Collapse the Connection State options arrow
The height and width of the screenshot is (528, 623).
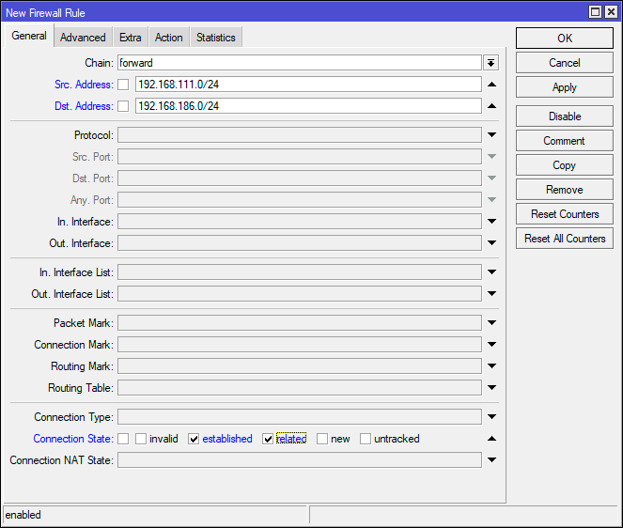491,439
